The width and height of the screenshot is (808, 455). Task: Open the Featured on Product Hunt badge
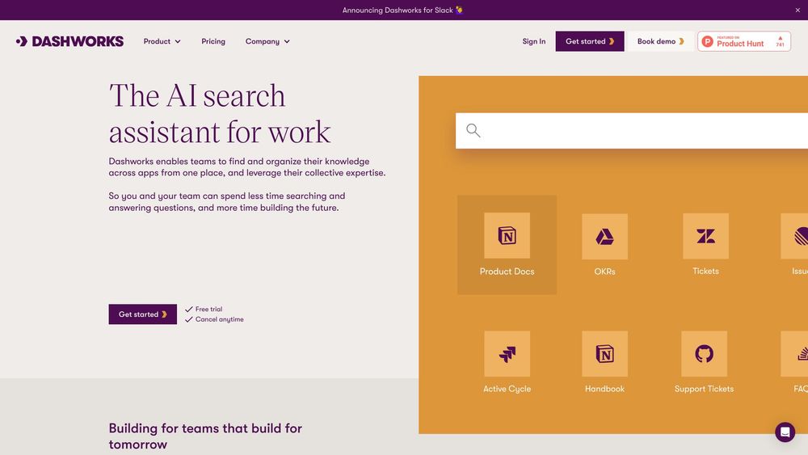coord(744,41)
